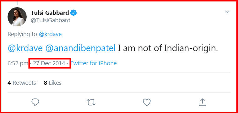Open Tulsi Gabbard's profile photo
Image resolution: width=238 pixels, height=113 pixels.
tap(17, 17)
